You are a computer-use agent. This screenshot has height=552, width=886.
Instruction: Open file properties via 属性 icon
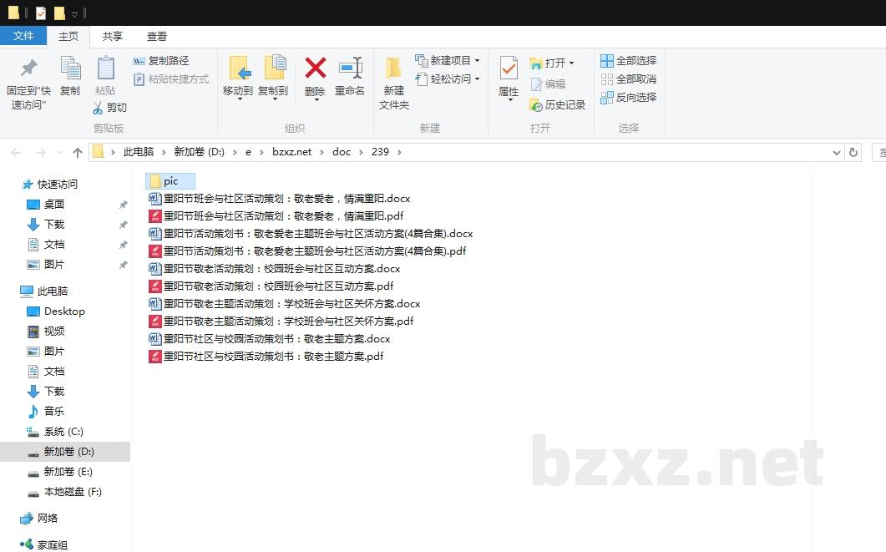click(508, 79)
